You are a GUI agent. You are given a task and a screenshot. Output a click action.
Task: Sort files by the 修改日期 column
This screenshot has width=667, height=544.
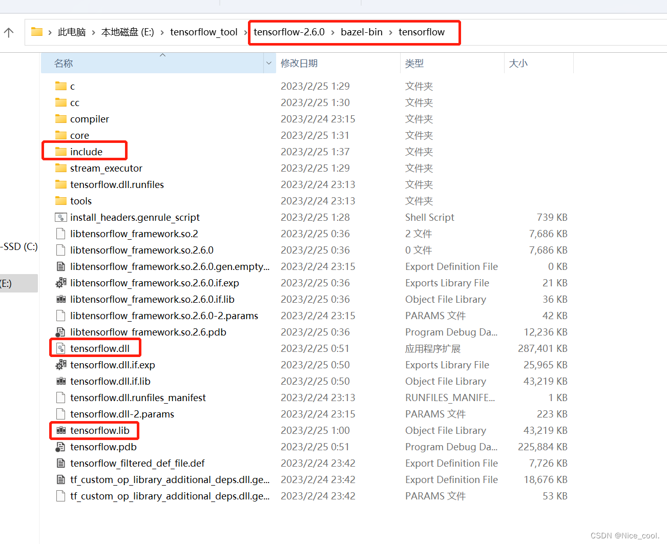point(299,62)
